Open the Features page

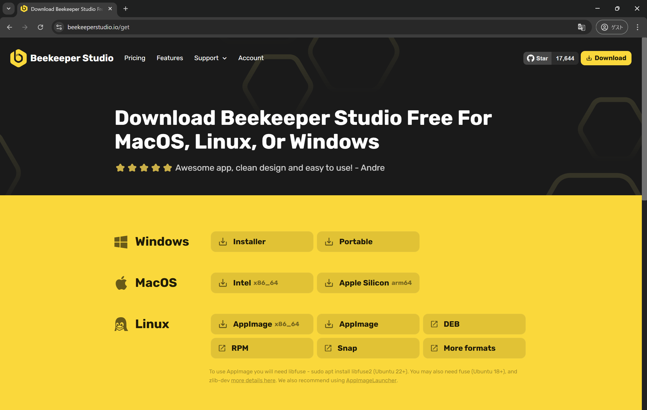click(x=170, y=58)
